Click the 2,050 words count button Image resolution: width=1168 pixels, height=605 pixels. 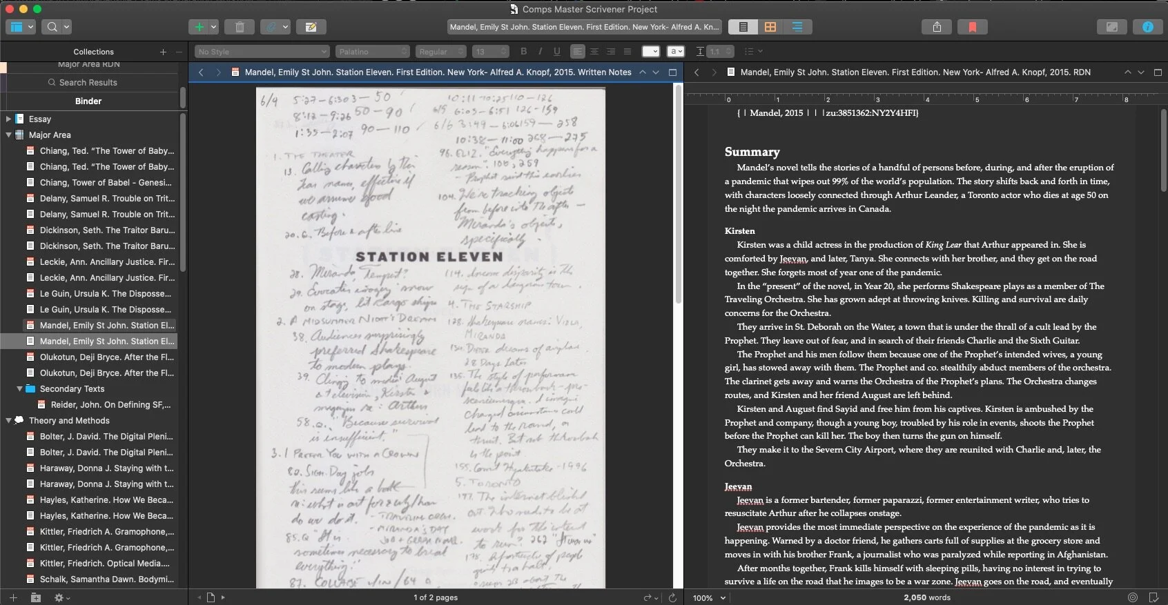click(x=926, y=597)
